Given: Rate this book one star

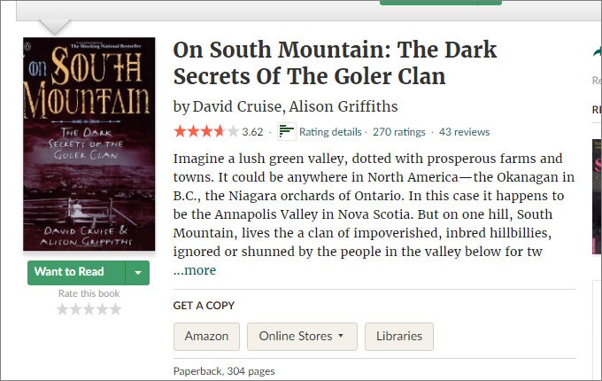Looking at the screenshot, I should pos(62,309).
